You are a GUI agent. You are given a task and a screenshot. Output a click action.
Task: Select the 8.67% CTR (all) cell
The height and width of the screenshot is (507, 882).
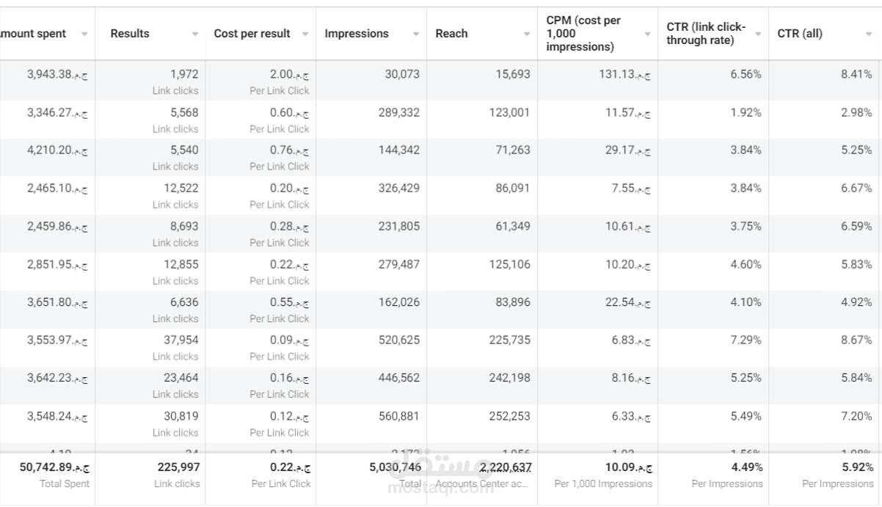[857, 340]
